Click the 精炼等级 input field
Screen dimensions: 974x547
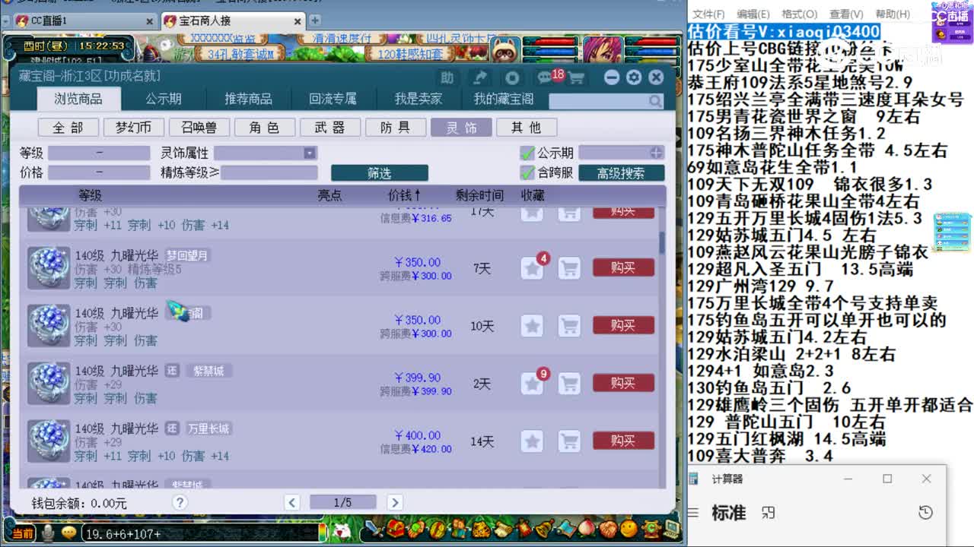pos(269,172)
